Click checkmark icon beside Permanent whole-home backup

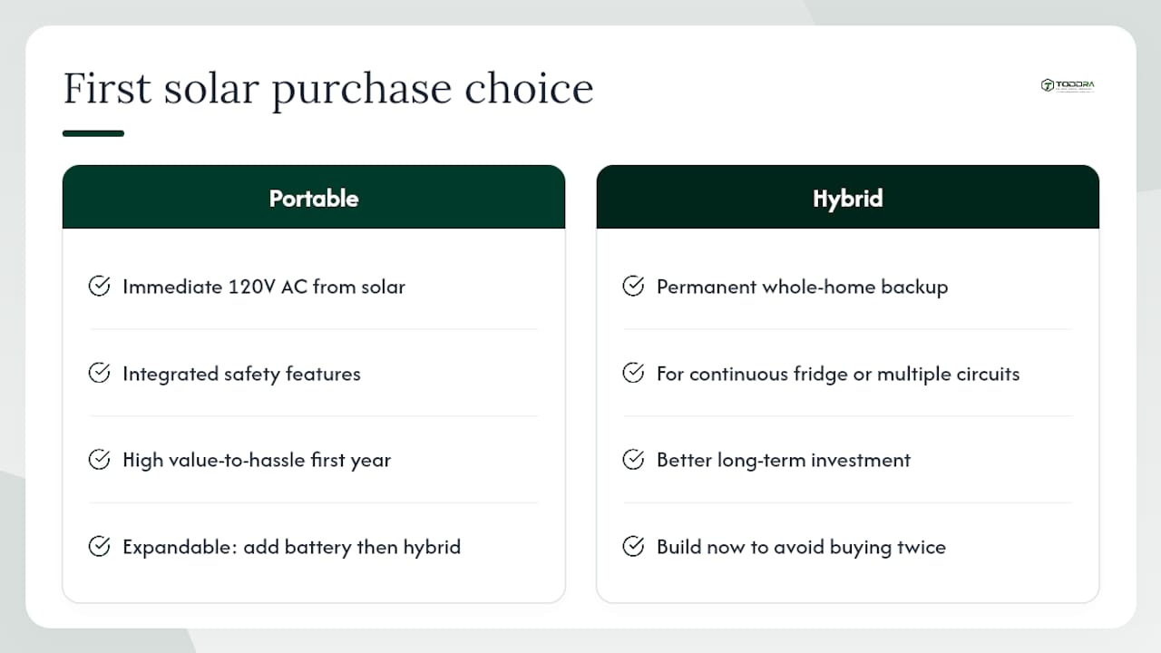point(633,287)
